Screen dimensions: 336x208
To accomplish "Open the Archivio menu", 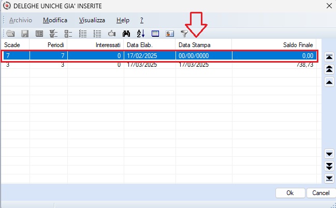I will pyautogui.click(x=21, y=20).
